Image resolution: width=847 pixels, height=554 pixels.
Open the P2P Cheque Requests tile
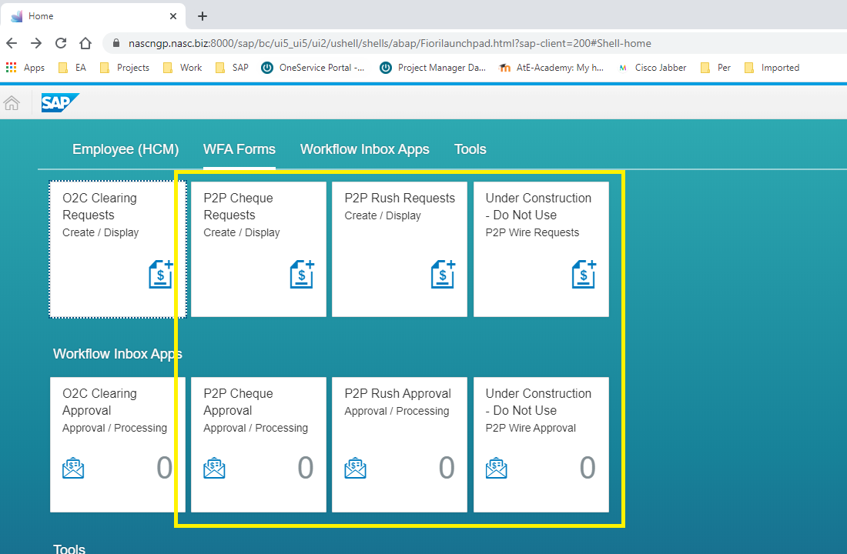pos(259,249)
